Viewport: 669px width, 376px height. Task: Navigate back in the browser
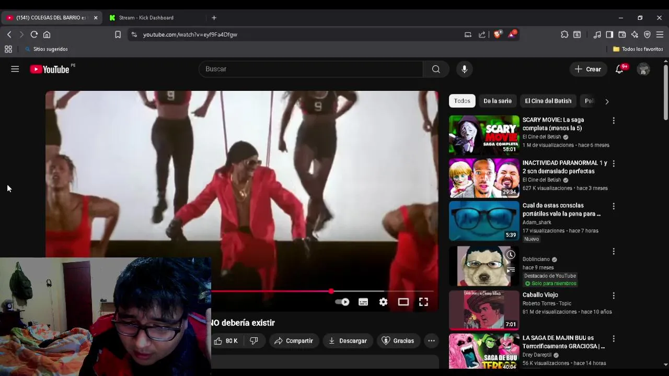coord(9,34)
